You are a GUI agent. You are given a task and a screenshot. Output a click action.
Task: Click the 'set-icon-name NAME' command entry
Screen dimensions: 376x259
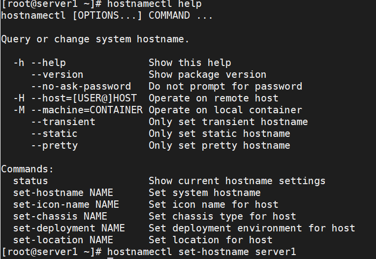click(x=66, y=204)
